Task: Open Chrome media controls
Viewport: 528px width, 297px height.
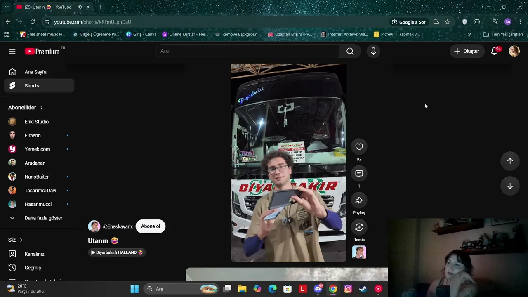Action: pyautogui.click(x=495, y=22)
